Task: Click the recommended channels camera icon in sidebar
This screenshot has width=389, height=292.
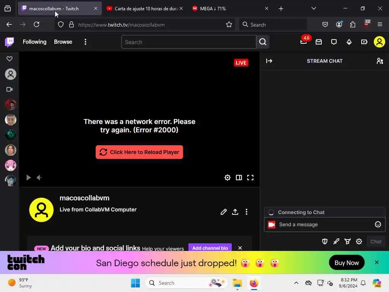Action: pos(9,89)
